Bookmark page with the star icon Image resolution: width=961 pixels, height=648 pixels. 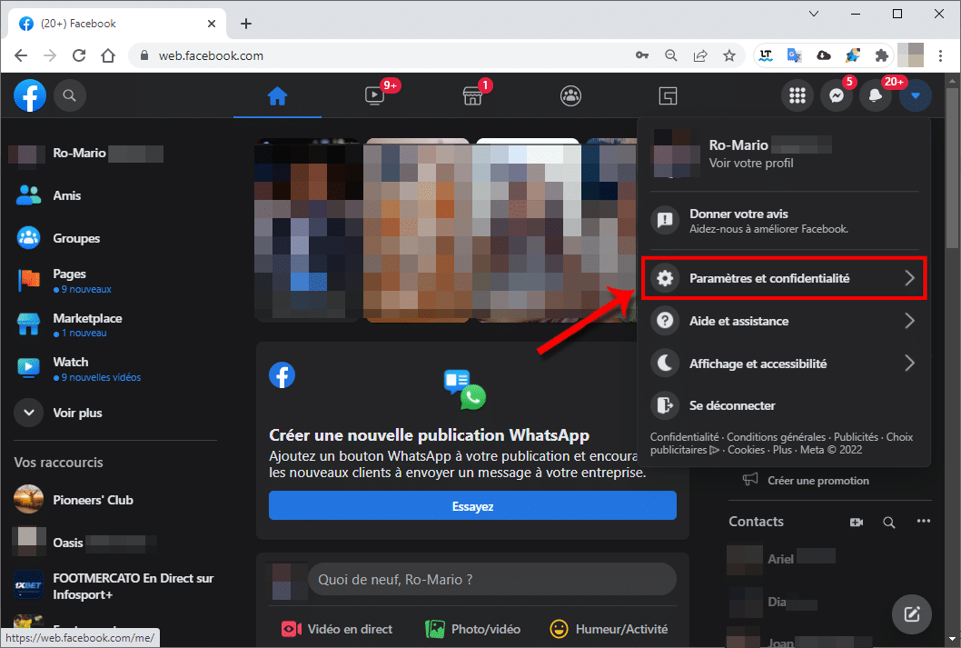point(728,55)
